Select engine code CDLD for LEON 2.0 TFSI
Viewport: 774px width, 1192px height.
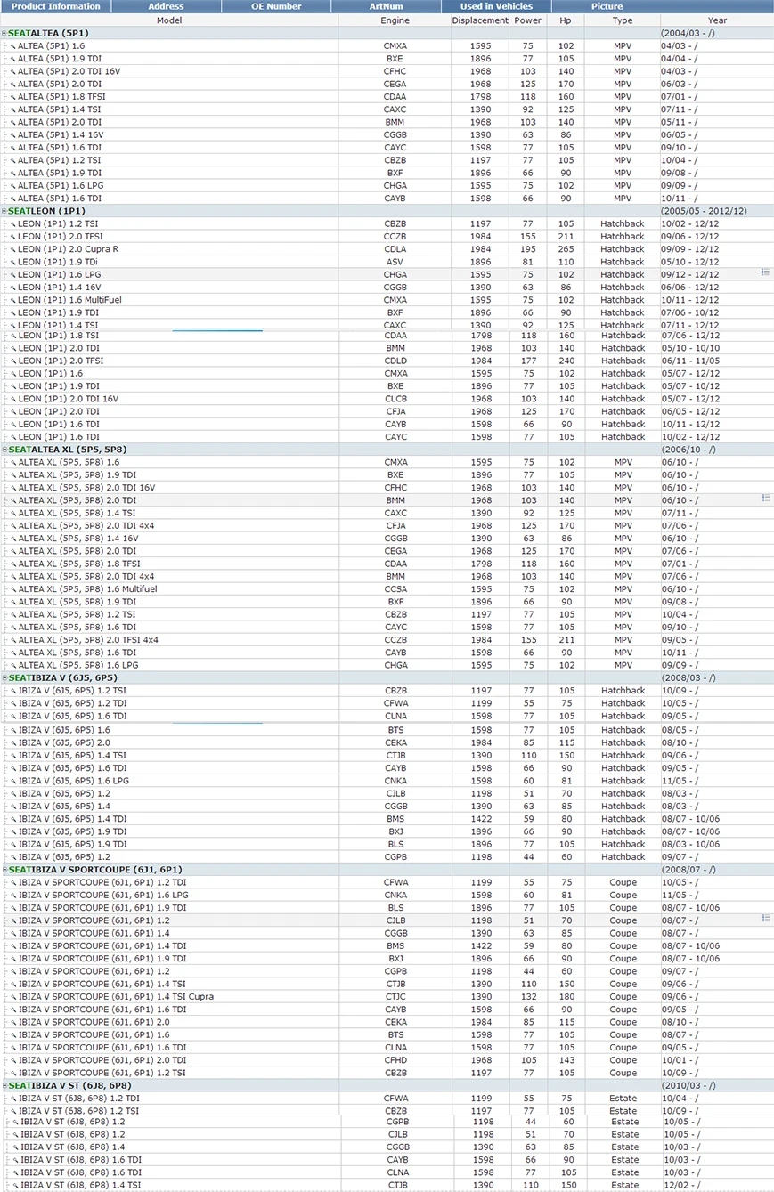[395, 361]
